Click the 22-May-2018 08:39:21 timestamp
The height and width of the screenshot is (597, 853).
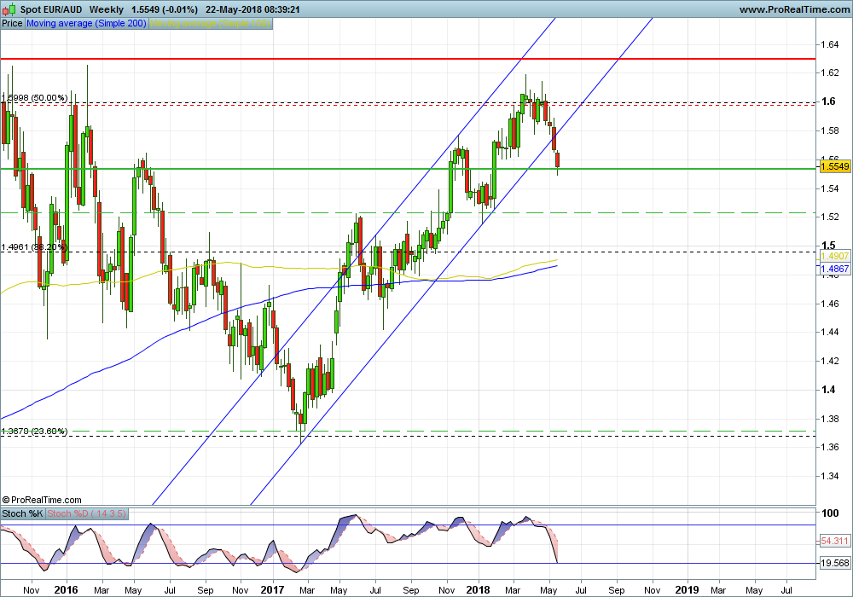tap(253, 9)
